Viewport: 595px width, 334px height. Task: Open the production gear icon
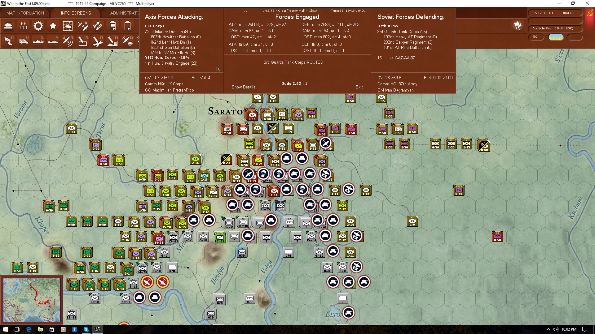38,26
